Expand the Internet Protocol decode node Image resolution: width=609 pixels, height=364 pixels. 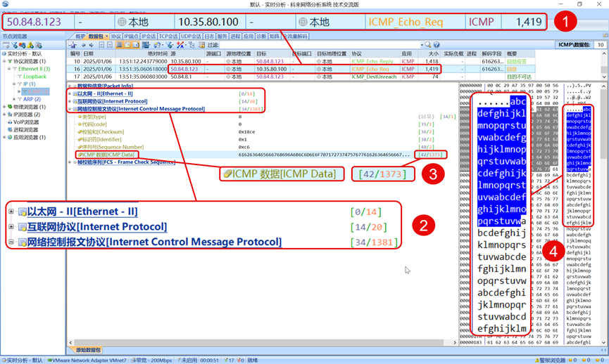(70, 101)
